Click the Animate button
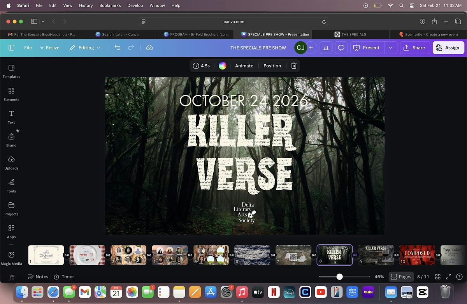 [244, 66]
